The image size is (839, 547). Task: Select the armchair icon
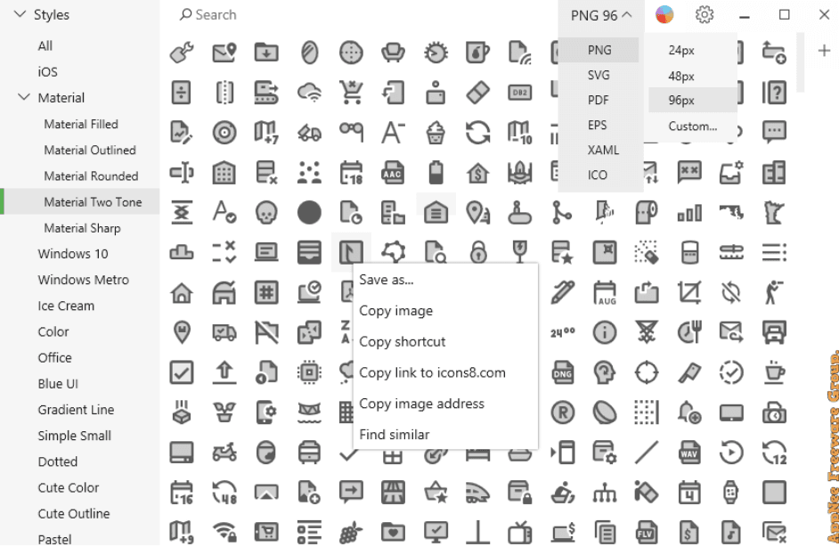(393, 53)
